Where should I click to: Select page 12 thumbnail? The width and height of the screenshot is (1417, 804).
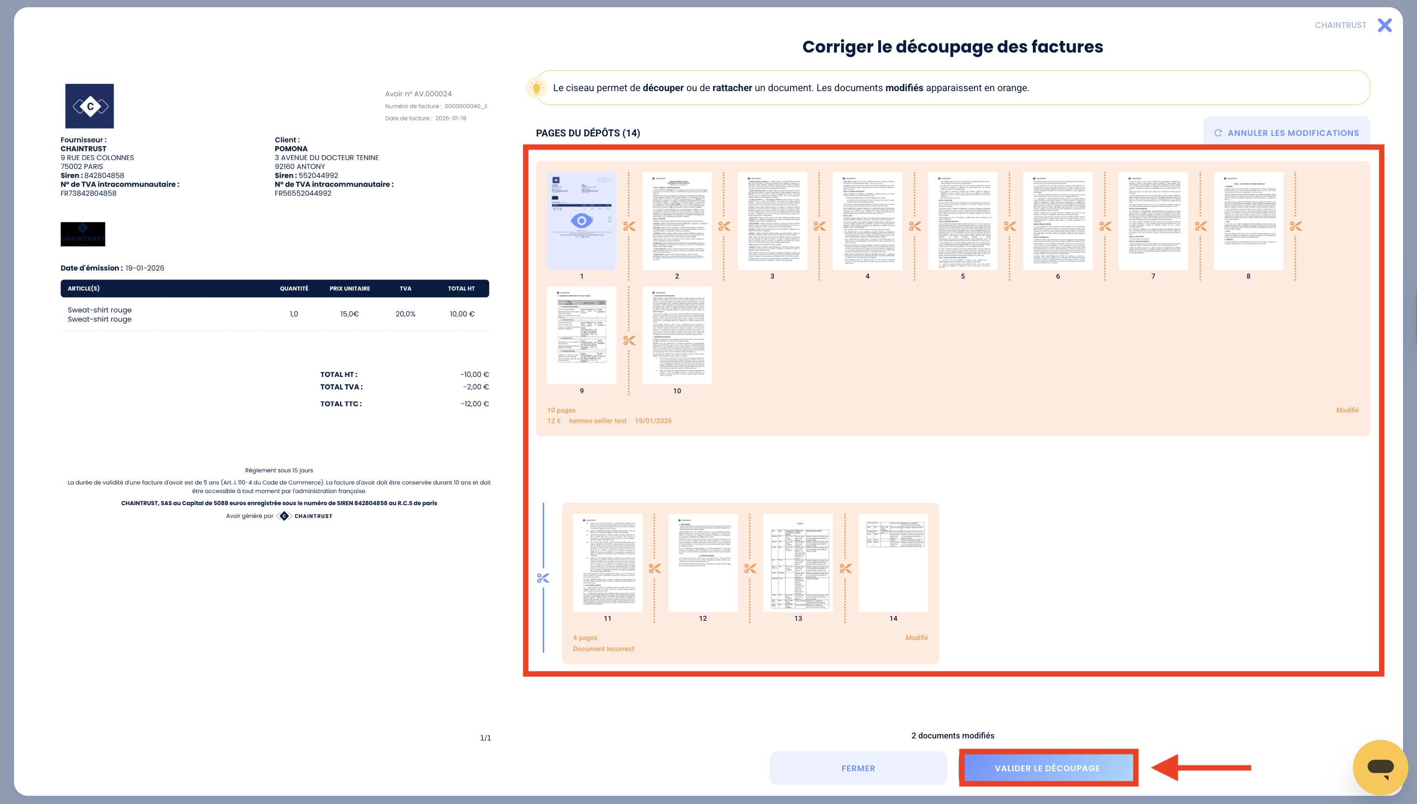pos(703,563)
